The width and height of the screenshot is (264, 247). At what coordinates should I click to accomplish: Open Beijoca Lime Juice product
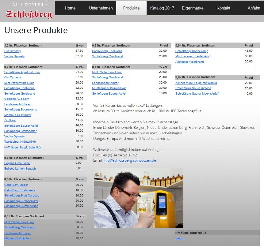pyautogui.click(x=17, y=163)
